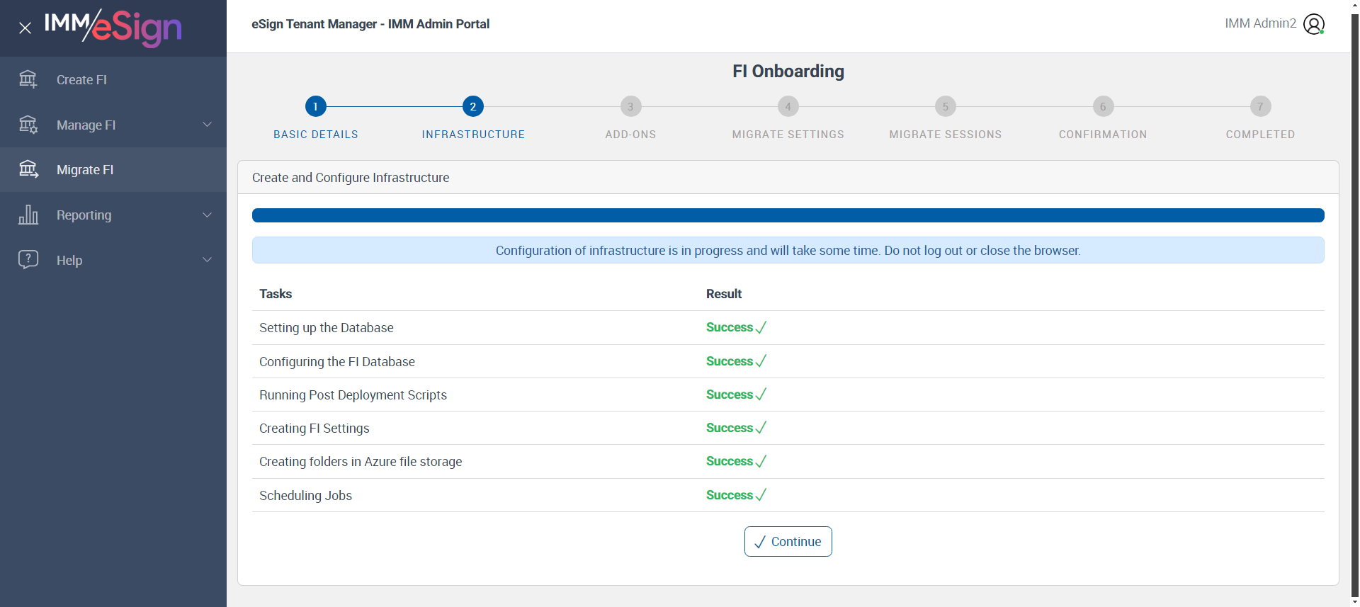Select step 2 Infrastructure circle
1360x607 pixels.
point(472,106)
